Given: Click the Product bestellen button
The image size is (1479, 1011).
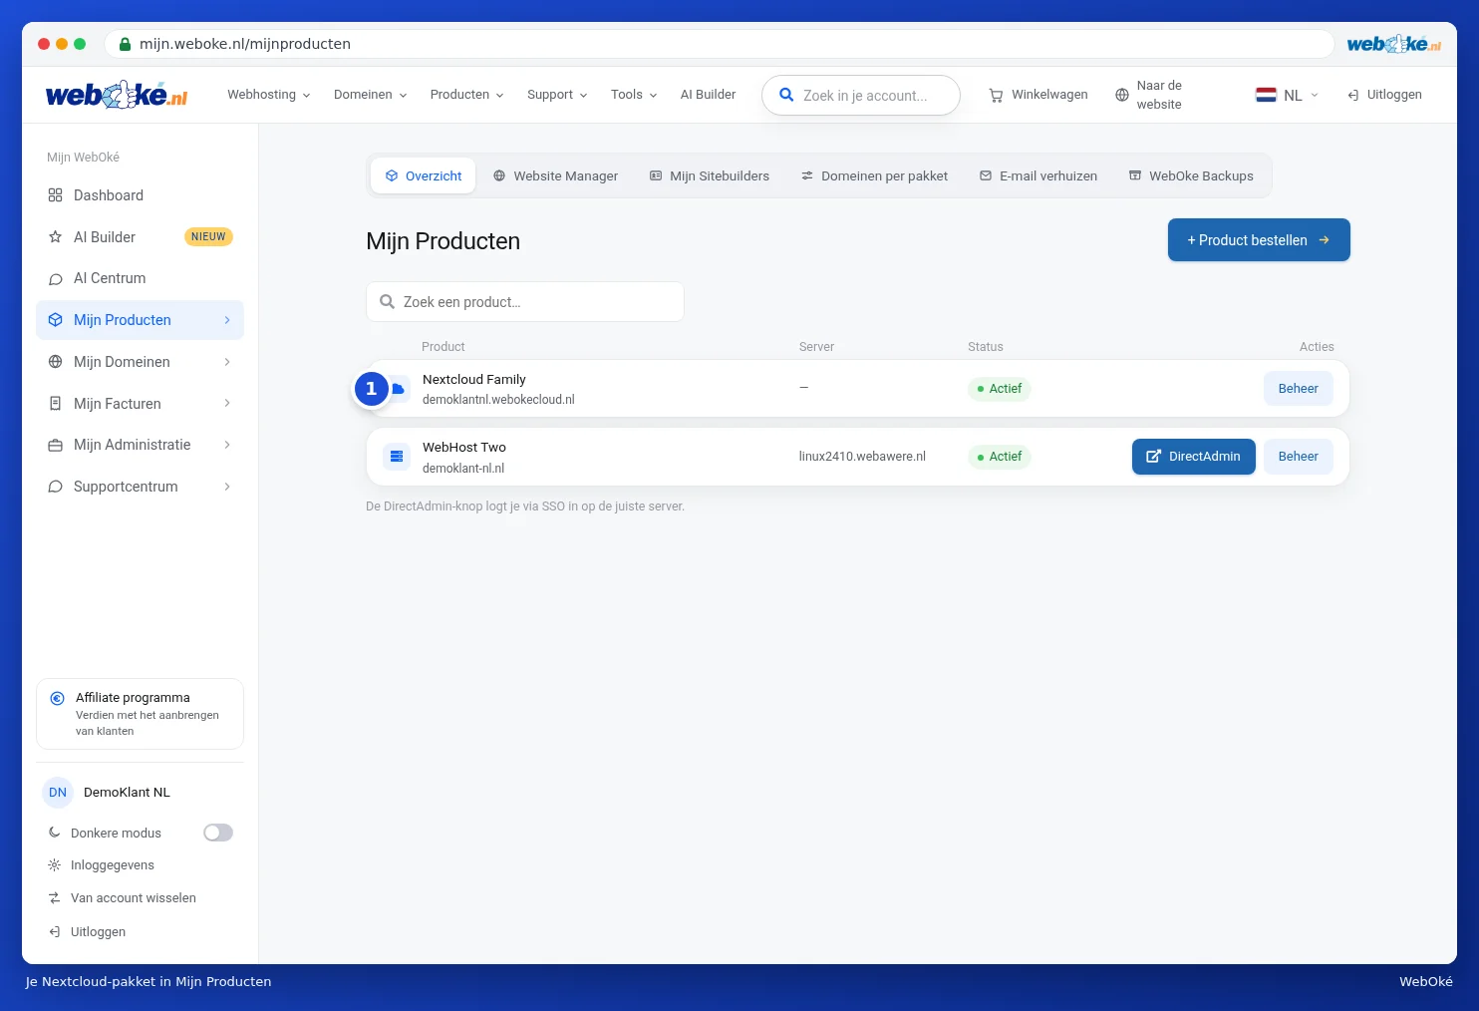Looking at the screenshot, I should (x=1259, y=240).
